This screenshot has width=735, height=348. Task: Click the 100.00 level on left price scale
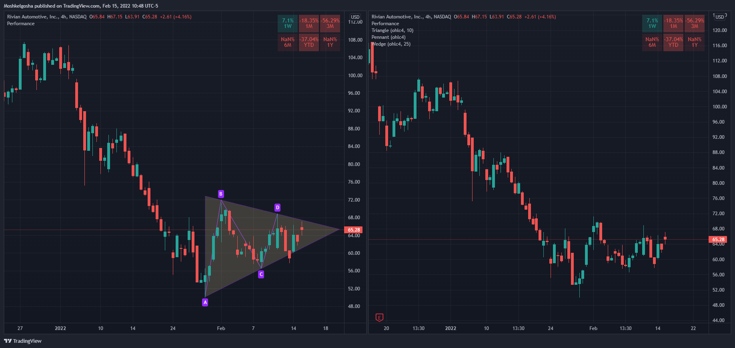point(355,75)
